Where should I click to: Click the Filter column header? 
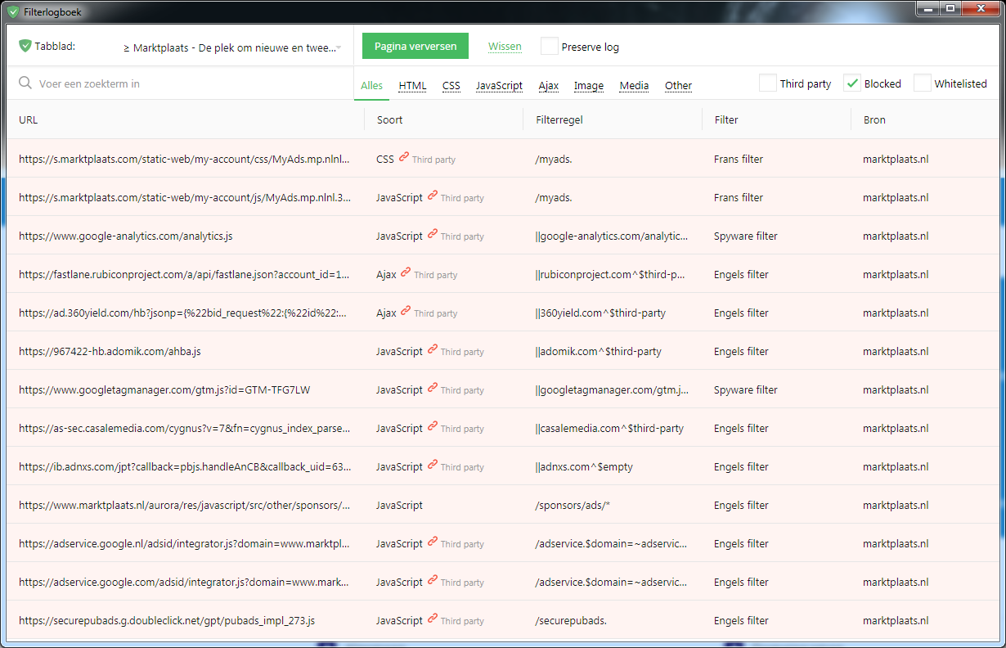click(x=726, y=119)
